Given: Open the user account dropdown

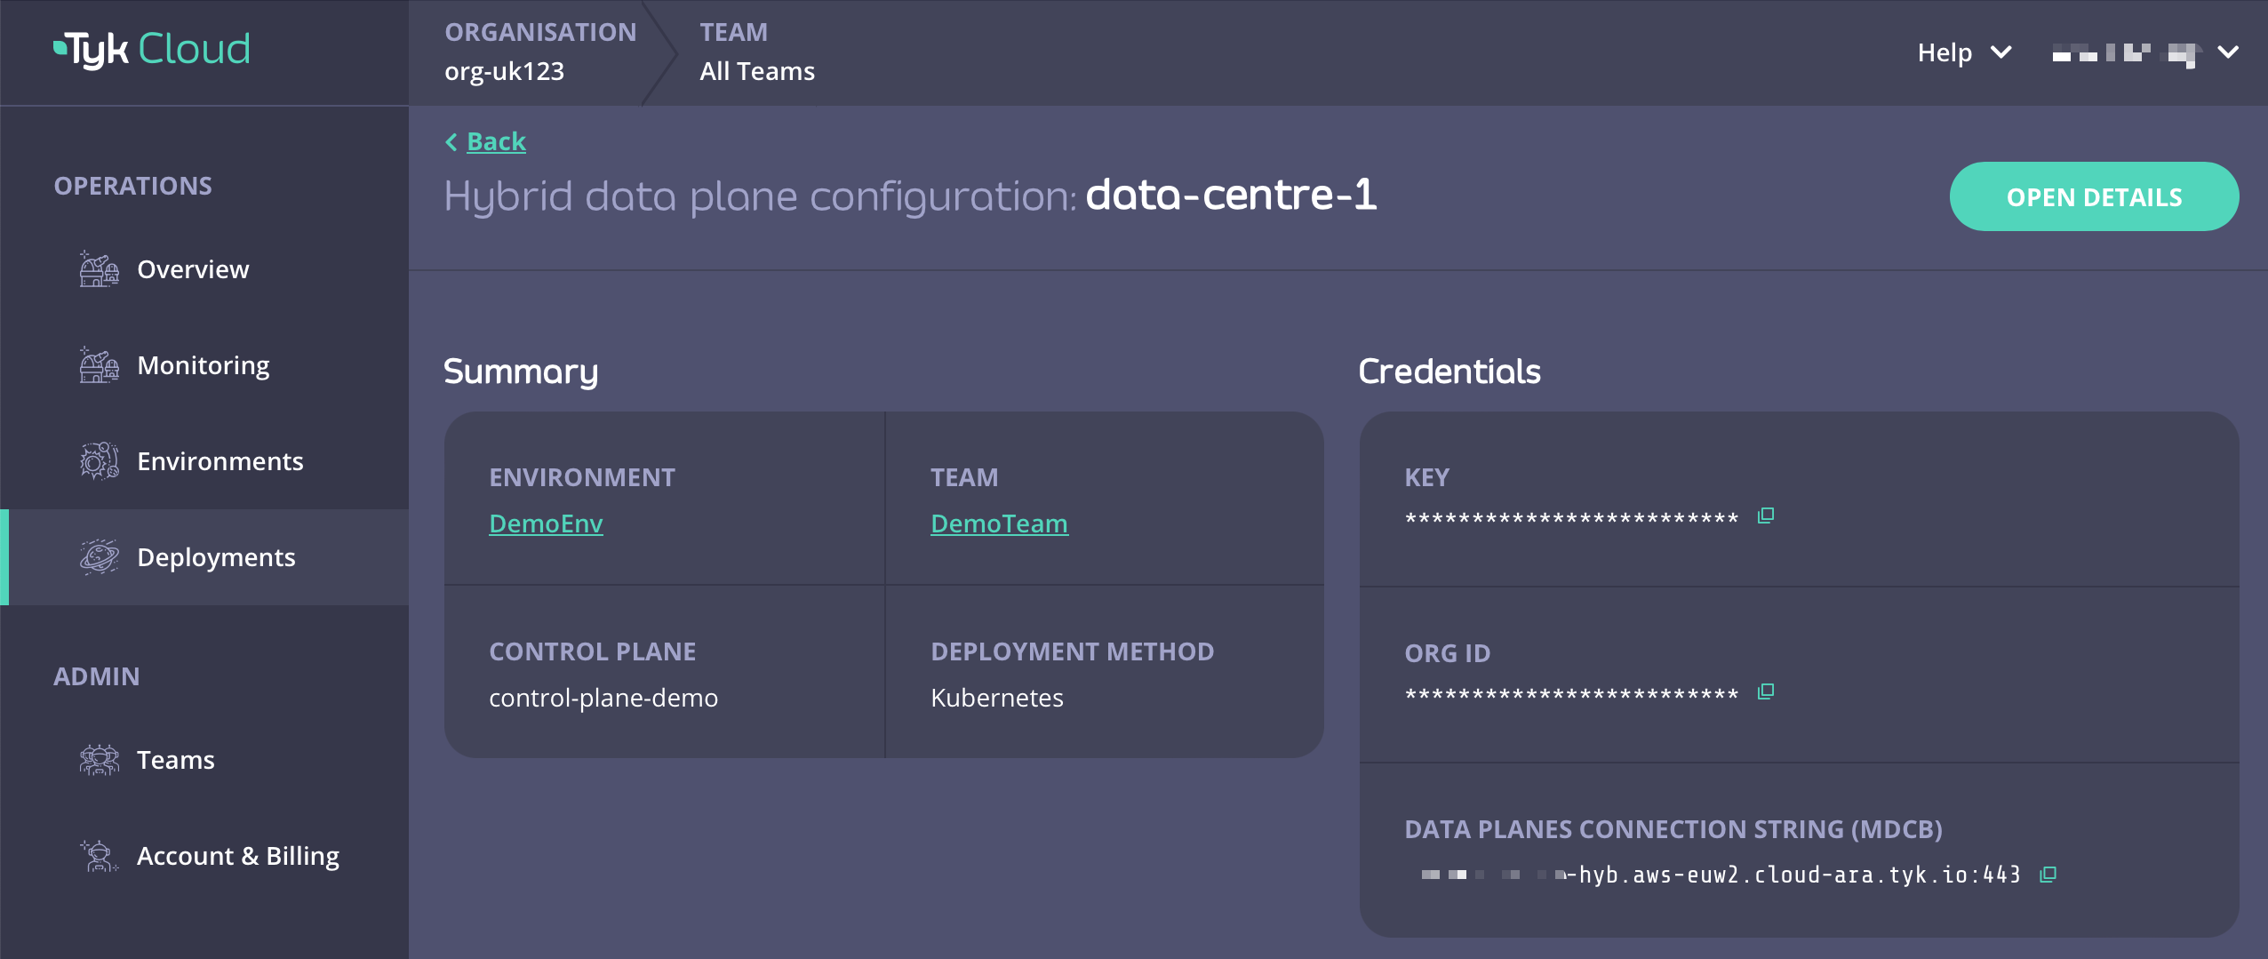Looking at the screenshot, I should (2228, 52).
